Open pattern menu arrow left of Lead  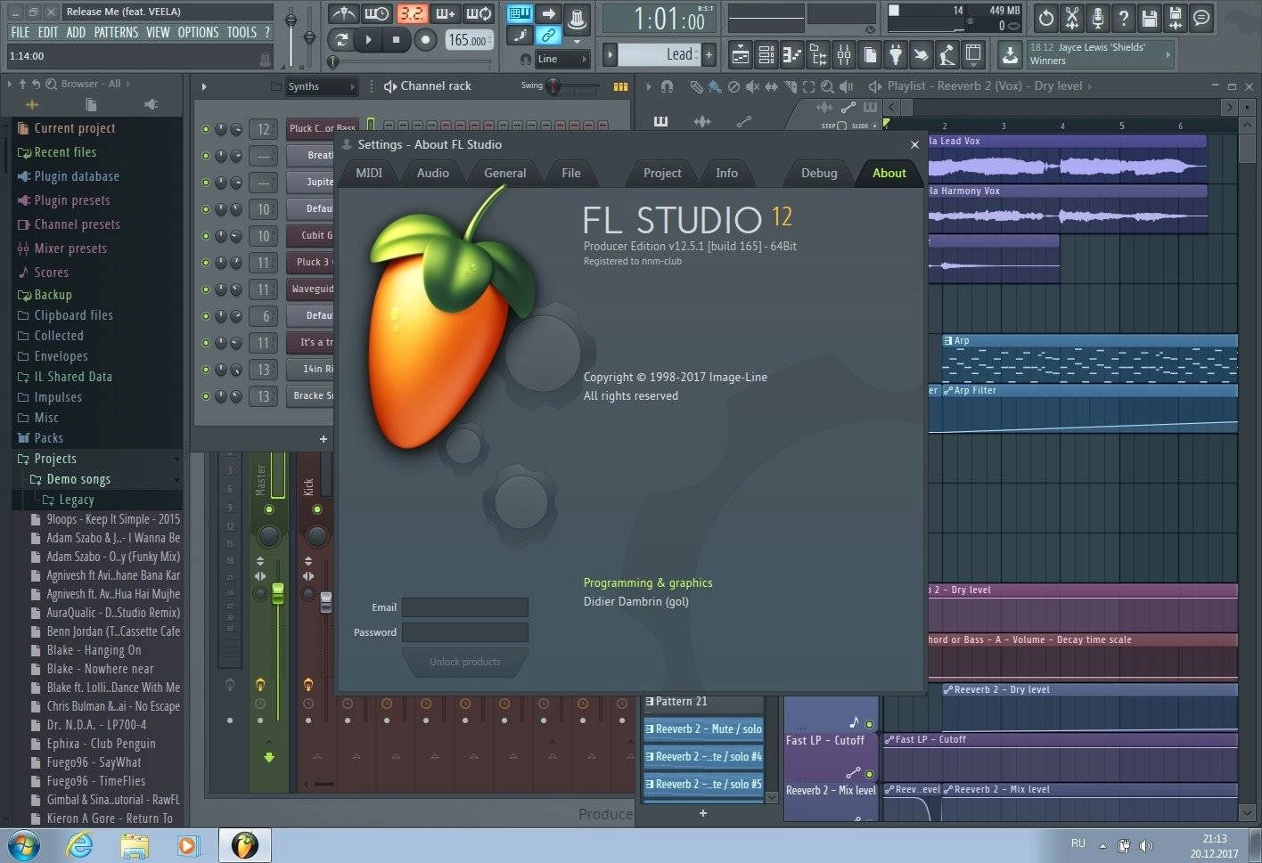[611, 55]
